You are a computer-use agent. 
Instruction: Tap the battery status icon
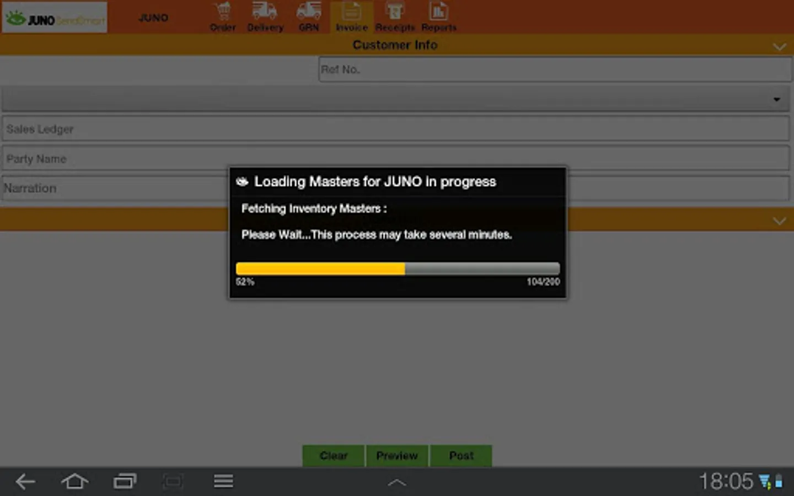point(779,482)
